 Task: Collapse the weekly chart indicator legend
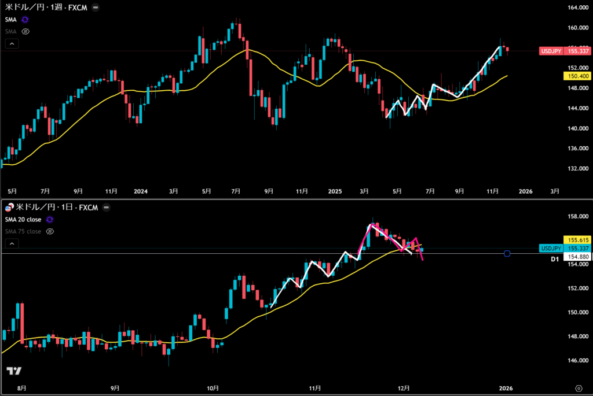pos(12,43)
